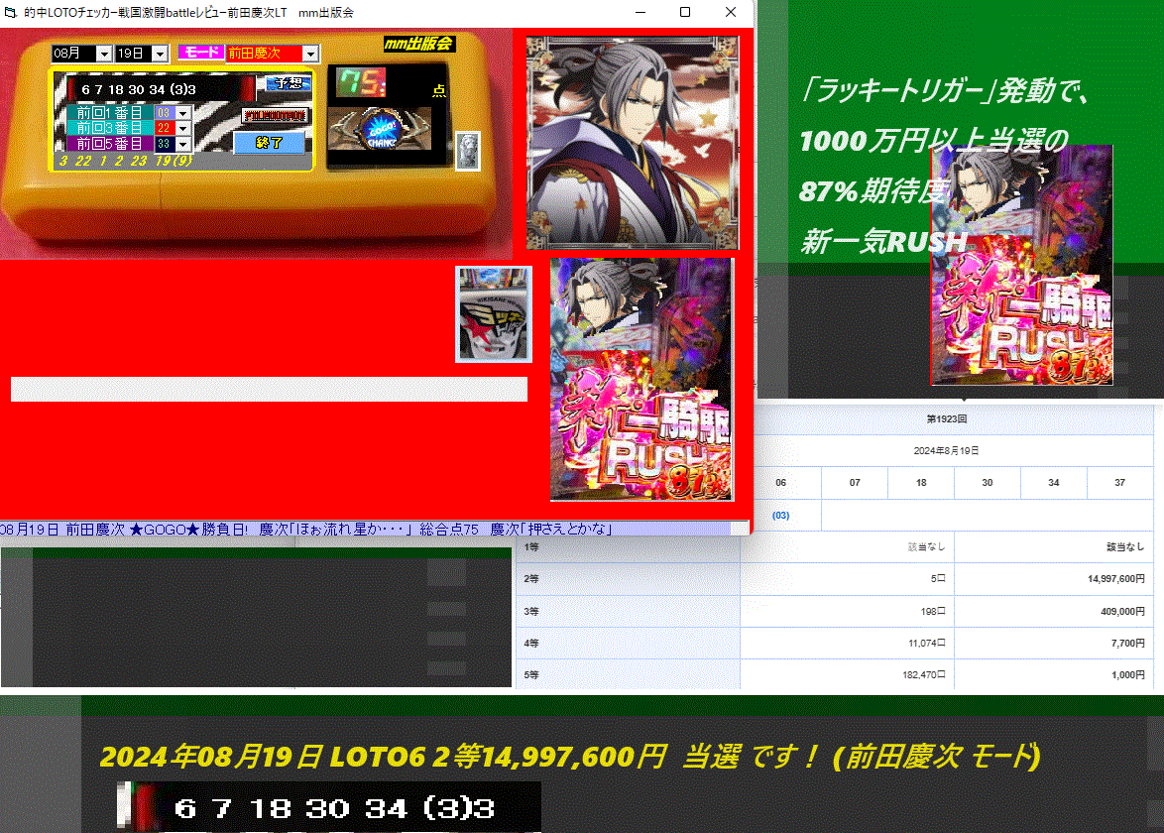Viewport: 1164px width, 833px height.
Task: Click the bottom number strip 6 7 18 30 34 (3)3
Action: pyautogui.click(x=329, y=807)
